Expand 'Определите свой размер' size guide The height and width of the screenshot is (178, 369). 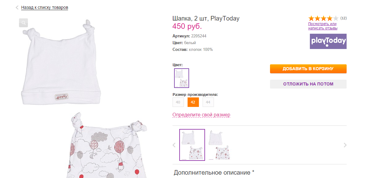(201, 115)
